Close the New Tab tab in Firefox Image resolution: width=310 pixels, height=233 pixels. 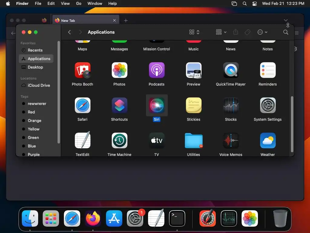point(114,20)
